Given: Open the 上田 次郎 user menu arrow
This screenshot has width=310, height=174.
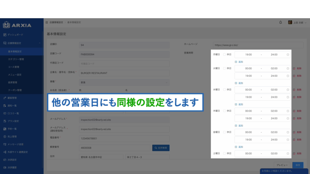Looking at the screenshot, I should click(306, 23).
